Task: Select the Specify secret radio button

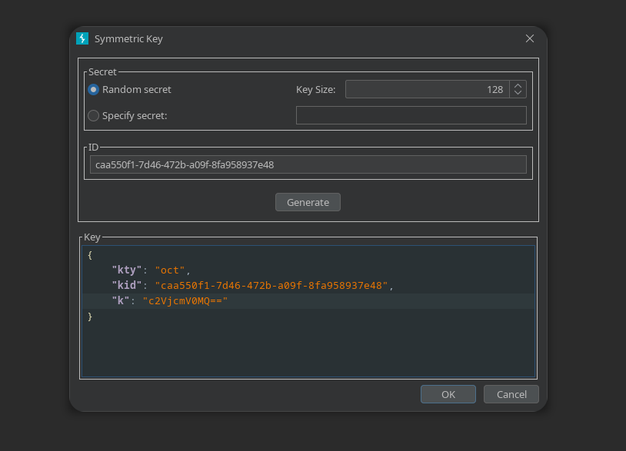Action: pyautogui.click(x=94, y=116)
